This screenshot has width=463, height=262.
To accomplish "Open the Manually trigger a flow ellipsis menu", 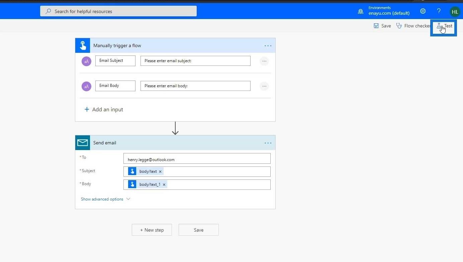I will (268, 45).
